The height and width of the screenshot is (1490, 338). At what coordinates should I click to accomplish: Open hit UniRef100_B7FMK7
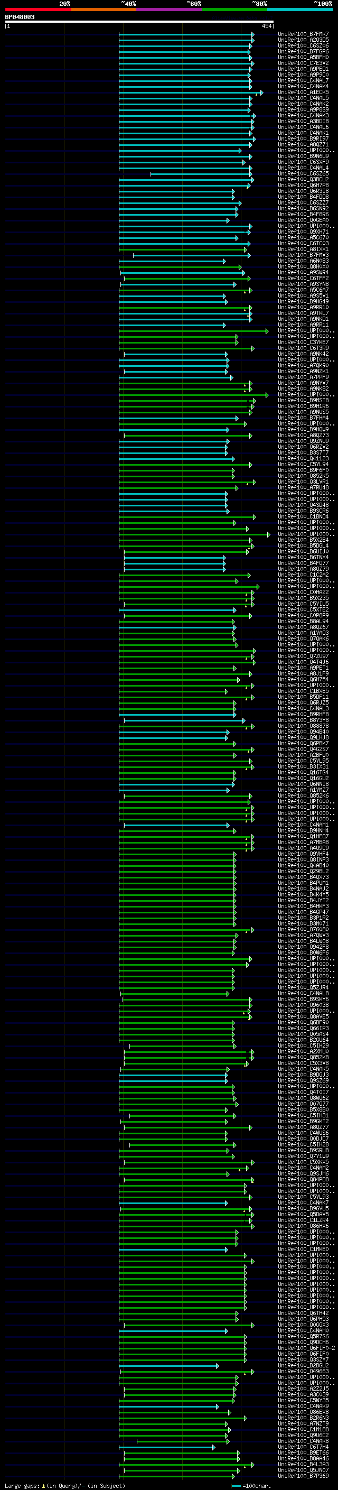[303, 34]
